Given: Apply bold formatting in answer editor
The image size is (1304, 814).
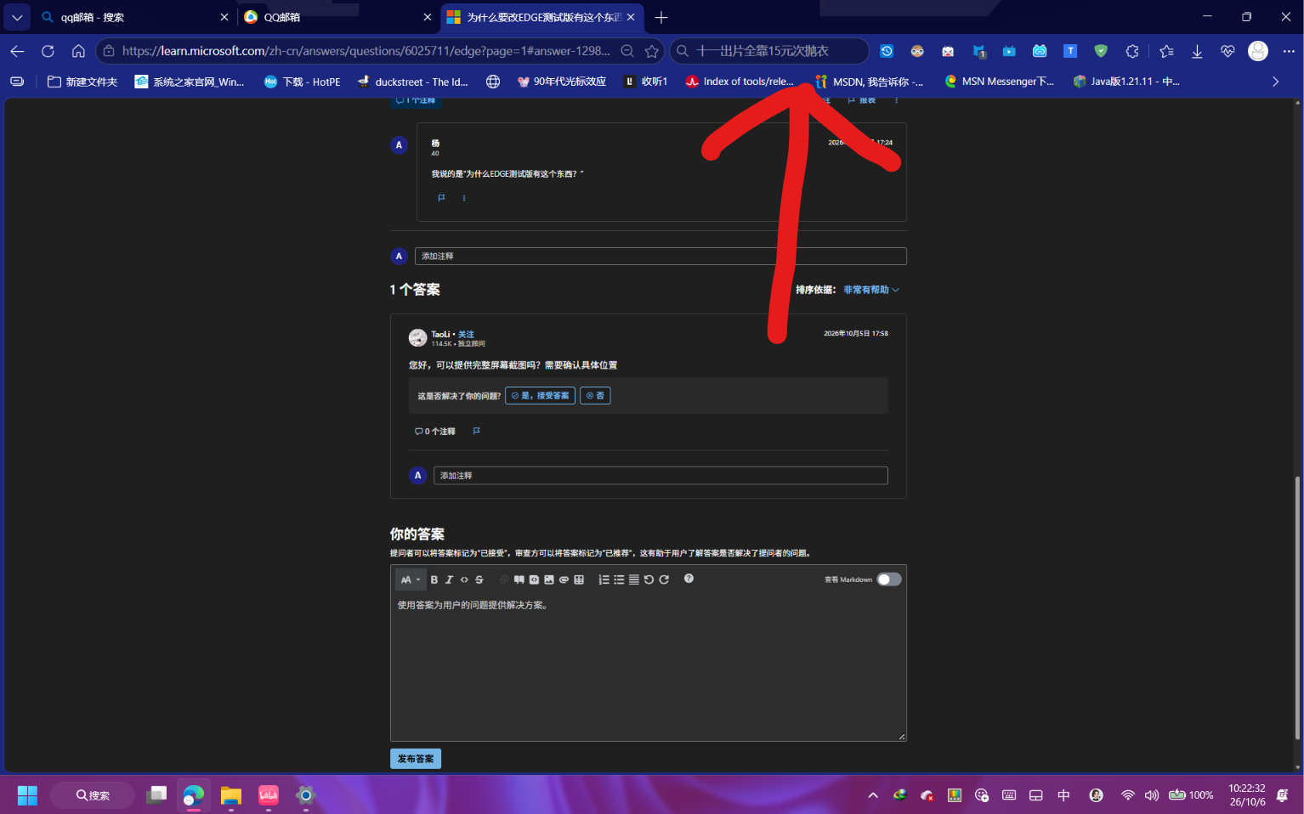Looking at the screenshot, I should click(434, 579).
